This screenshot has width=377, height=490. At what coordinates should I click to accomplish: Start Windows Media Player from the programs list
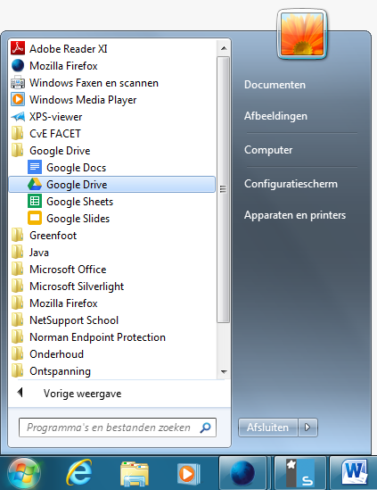click(74, 100)
